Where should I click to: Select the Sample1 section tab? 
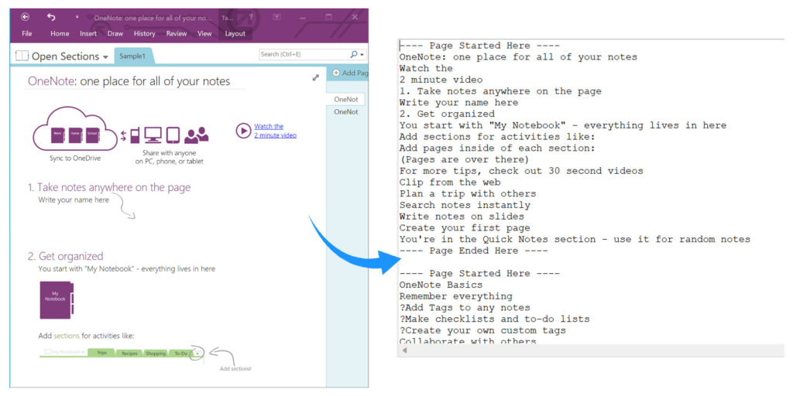(134, 56)
